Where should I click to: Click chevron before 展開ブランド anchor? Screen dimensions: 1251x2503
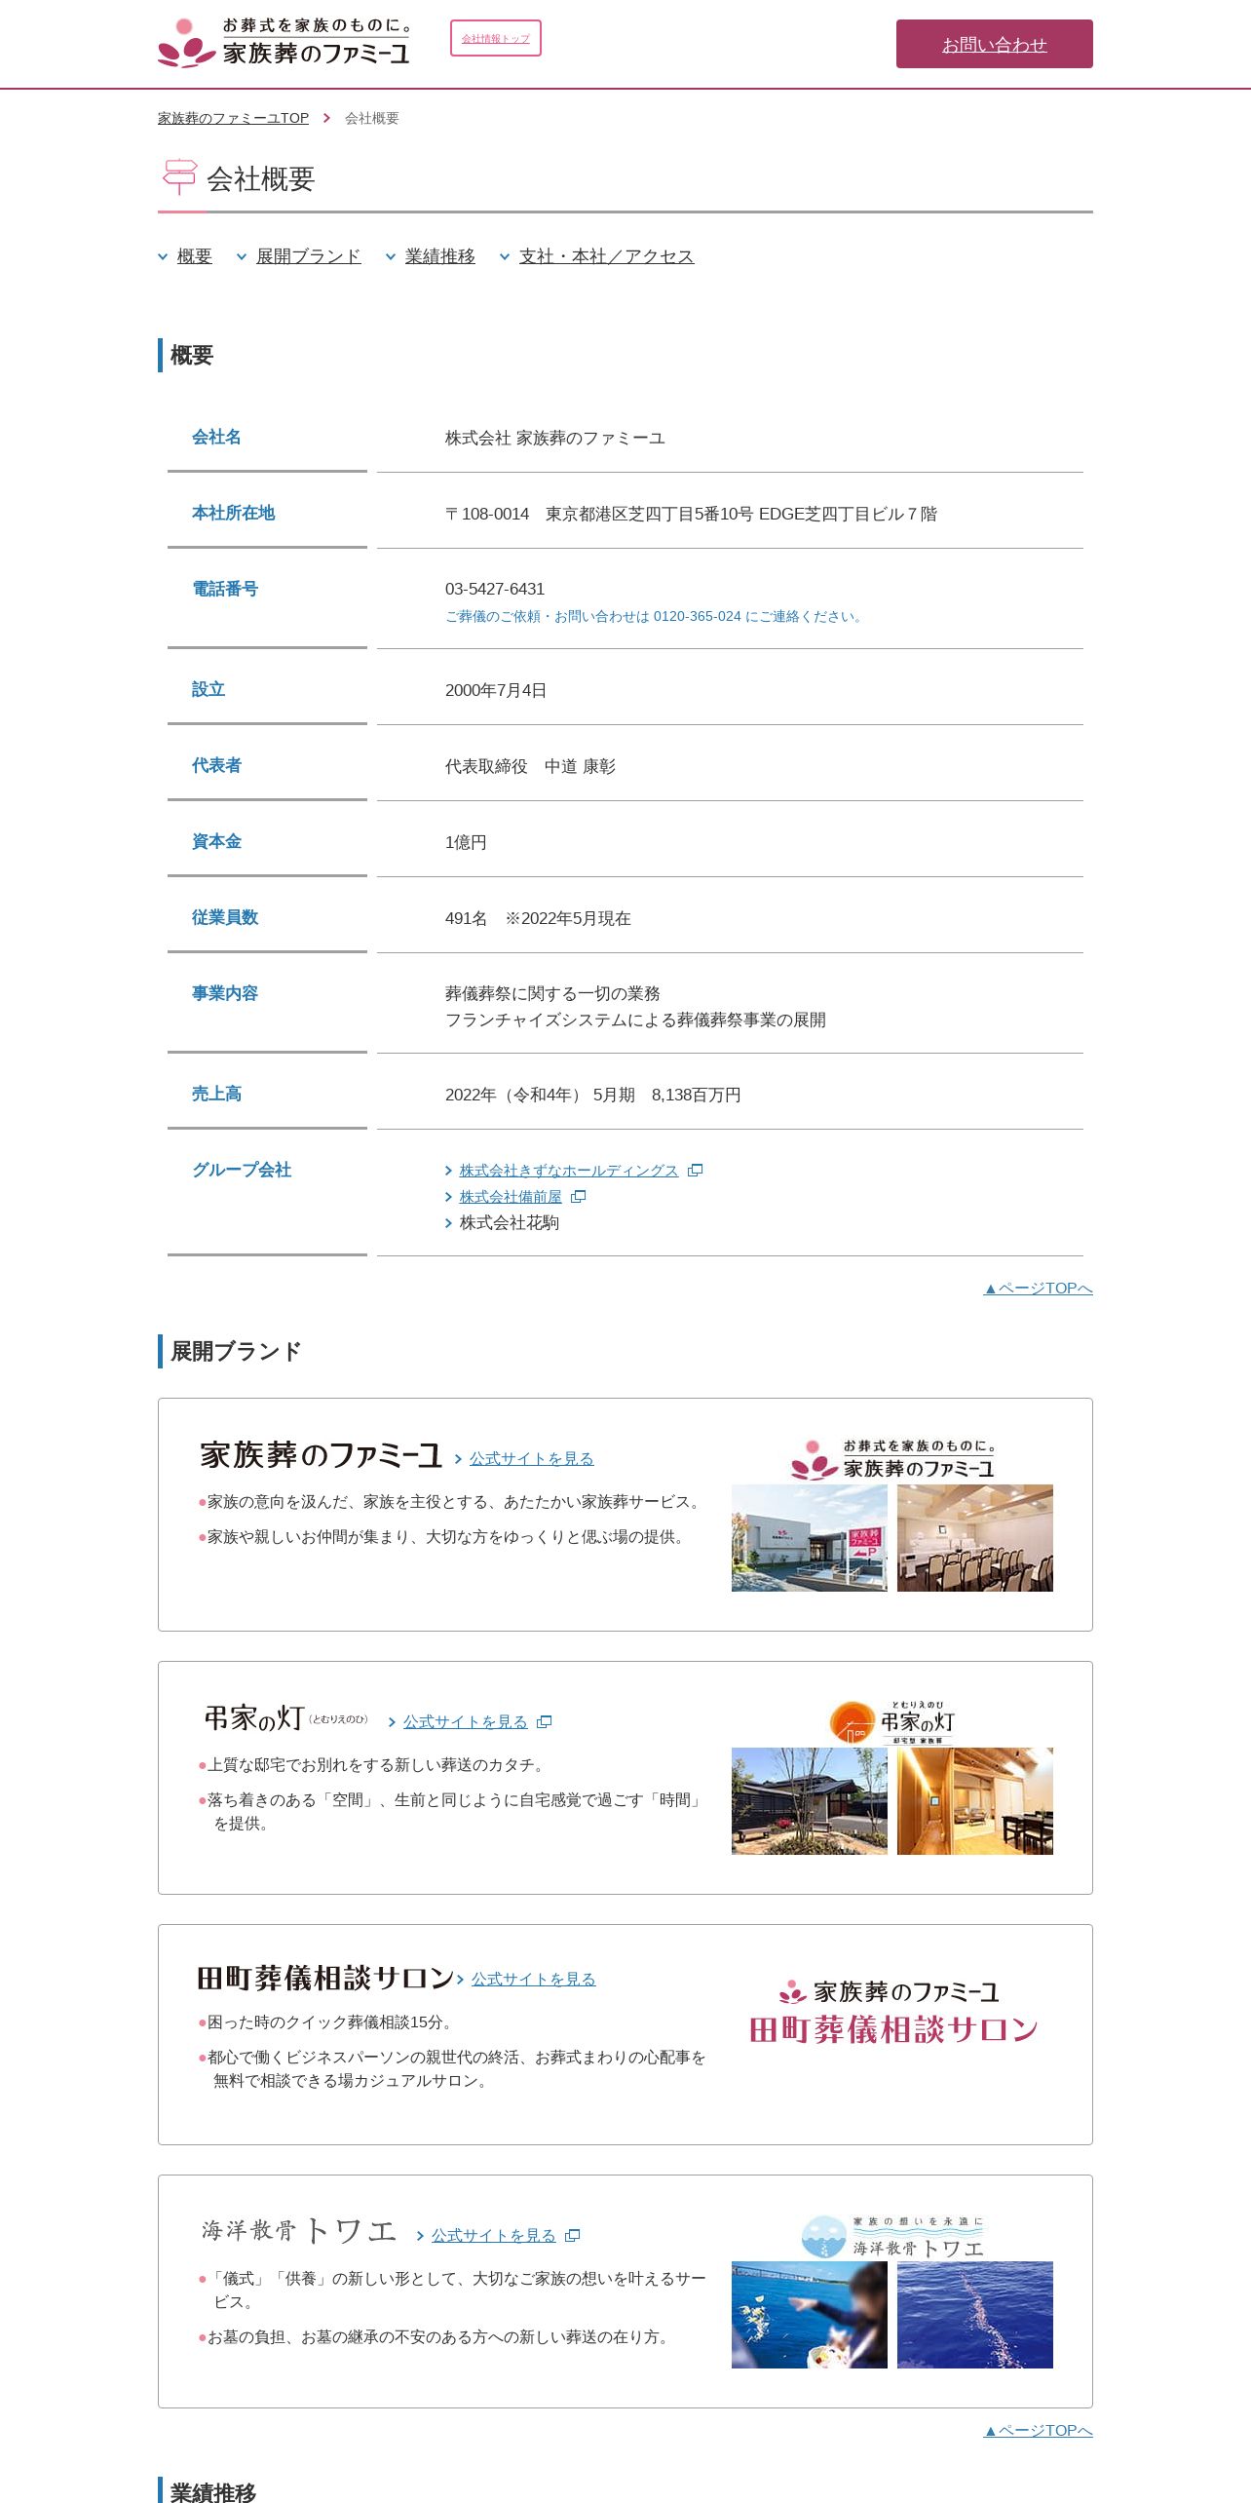[x=242, y=257]
